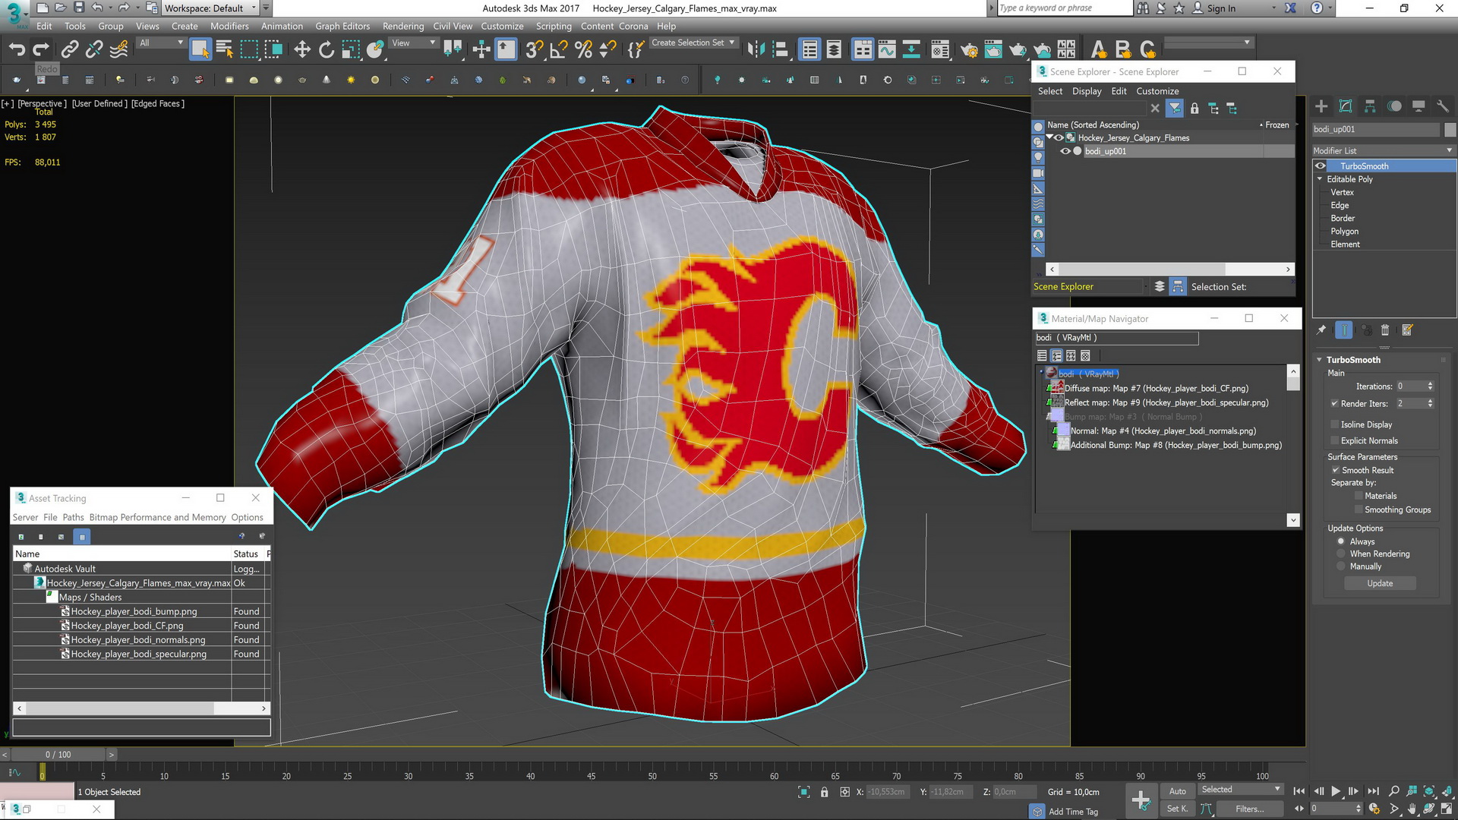Click the Pin Stack icon
The image size is (1458, 820).
[1321, 330]
